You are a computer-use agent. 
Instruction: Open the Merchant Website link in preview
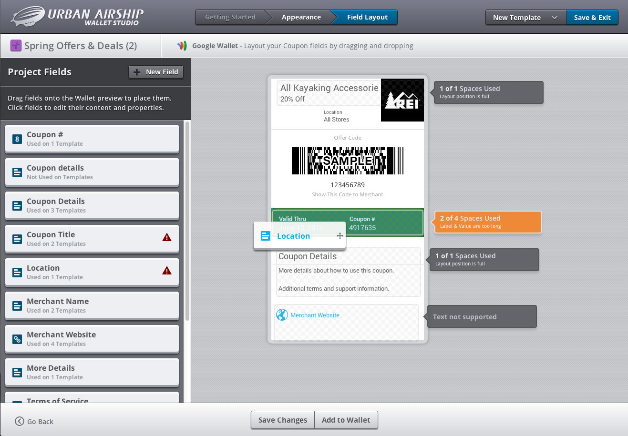pos(315,315)
